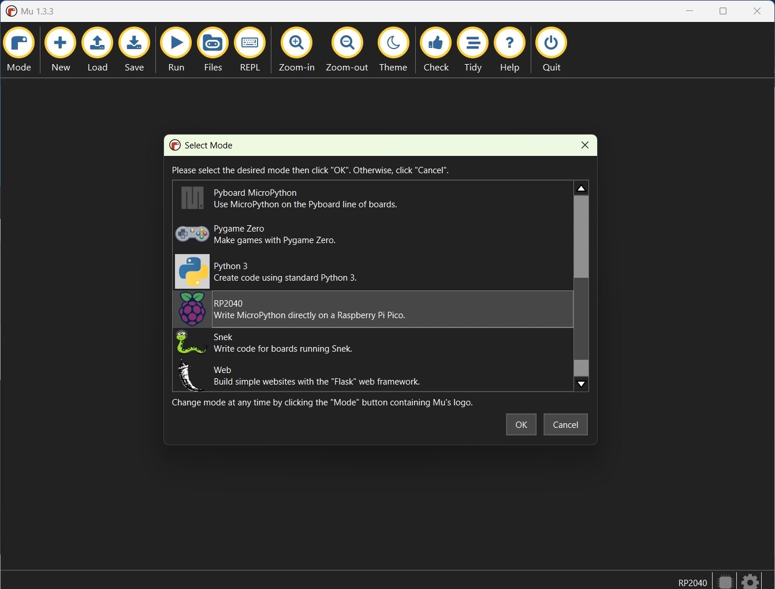This screenshot has width=775, height=589.
Task: Select Pyboard MicroPython mode
Action: coord(373,198)
